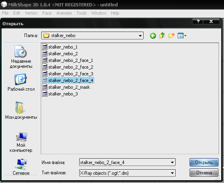Click the stalker_nebo_1 file icon
Image resolution: width=224 pixels, height=183 pixels.
click(45, 47)
